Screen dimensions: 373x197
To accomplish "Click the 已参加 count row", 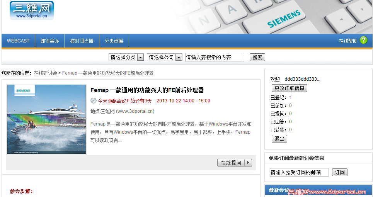I will [x=281, y=105].
